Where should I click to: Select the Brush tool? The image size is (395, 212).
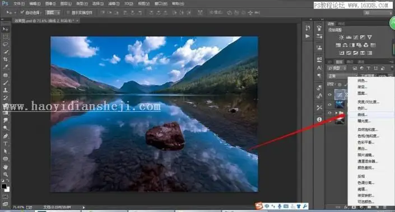point(5,82)
